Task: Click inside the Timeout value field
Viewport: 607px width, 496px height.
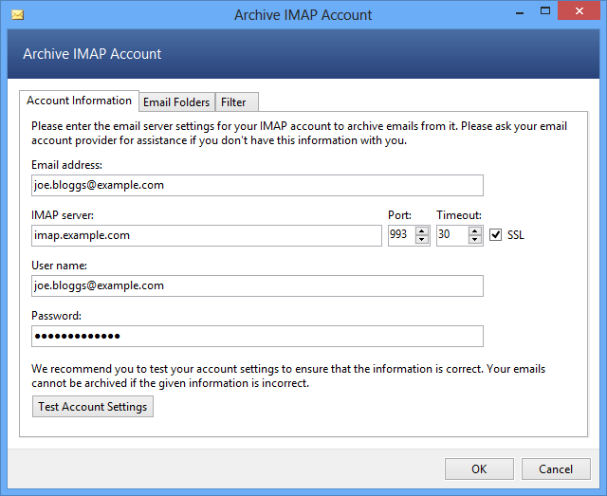Action: (x=450, y=235)
